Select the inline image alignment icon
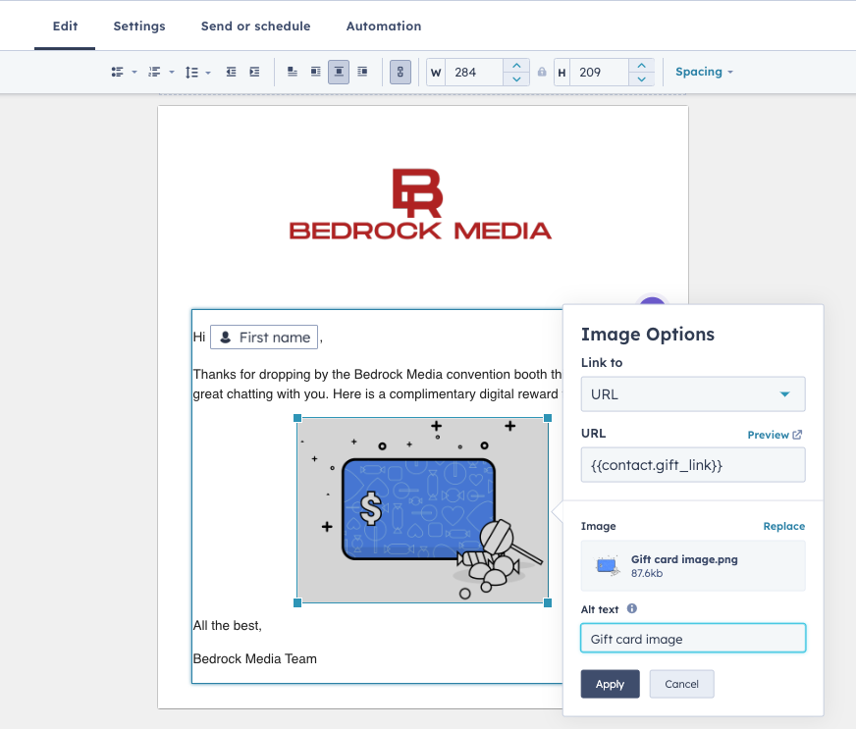Image resolution: width=856 pixels, height=729 pixels. coord(293,72)
